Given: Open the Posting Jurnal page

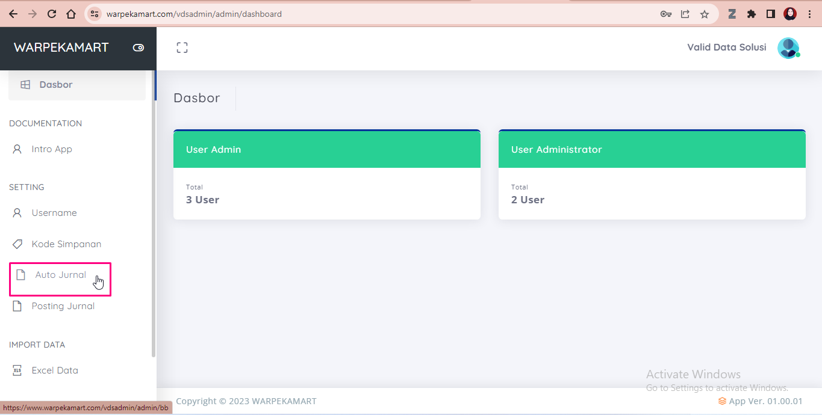Looking at the screenshot, I should tap(63, 306).
